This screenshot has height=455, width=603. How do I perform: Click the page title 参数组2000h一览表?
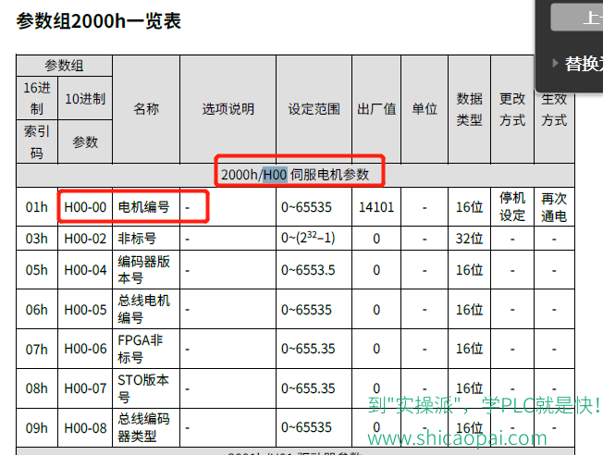click(98, 20)
